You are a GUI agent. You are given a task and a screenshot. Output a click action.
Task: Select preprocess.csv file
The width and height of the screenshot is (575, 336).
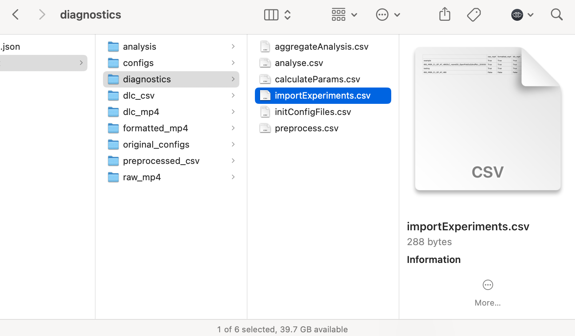point(323,128)
